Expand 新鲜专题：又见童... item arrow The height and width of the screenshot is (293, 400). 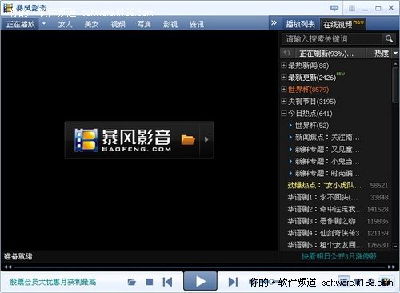click(x=290, y=149)
